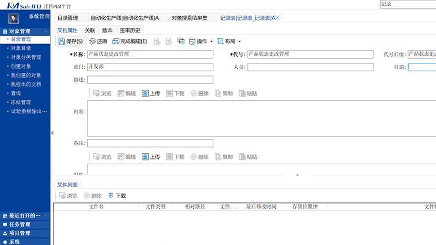Image resolution: width=436 pixels, height=245 pixels.
Task: Click the 描述 input field
Action: [x=150, y=80]
